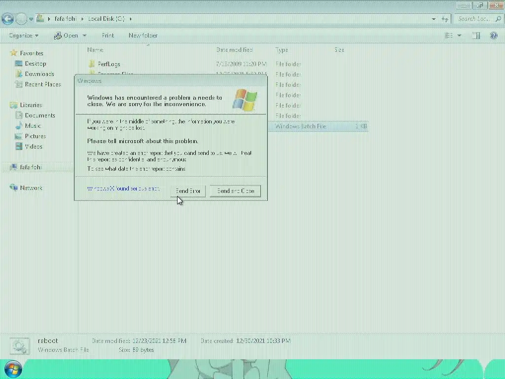Click the Network icon in sidebar
The image size is (505, 379).
coord(13,187)
